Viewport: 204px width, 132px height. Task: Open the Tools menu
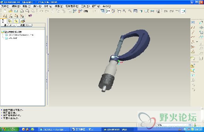pyautogui.click(x=85, y=6)
